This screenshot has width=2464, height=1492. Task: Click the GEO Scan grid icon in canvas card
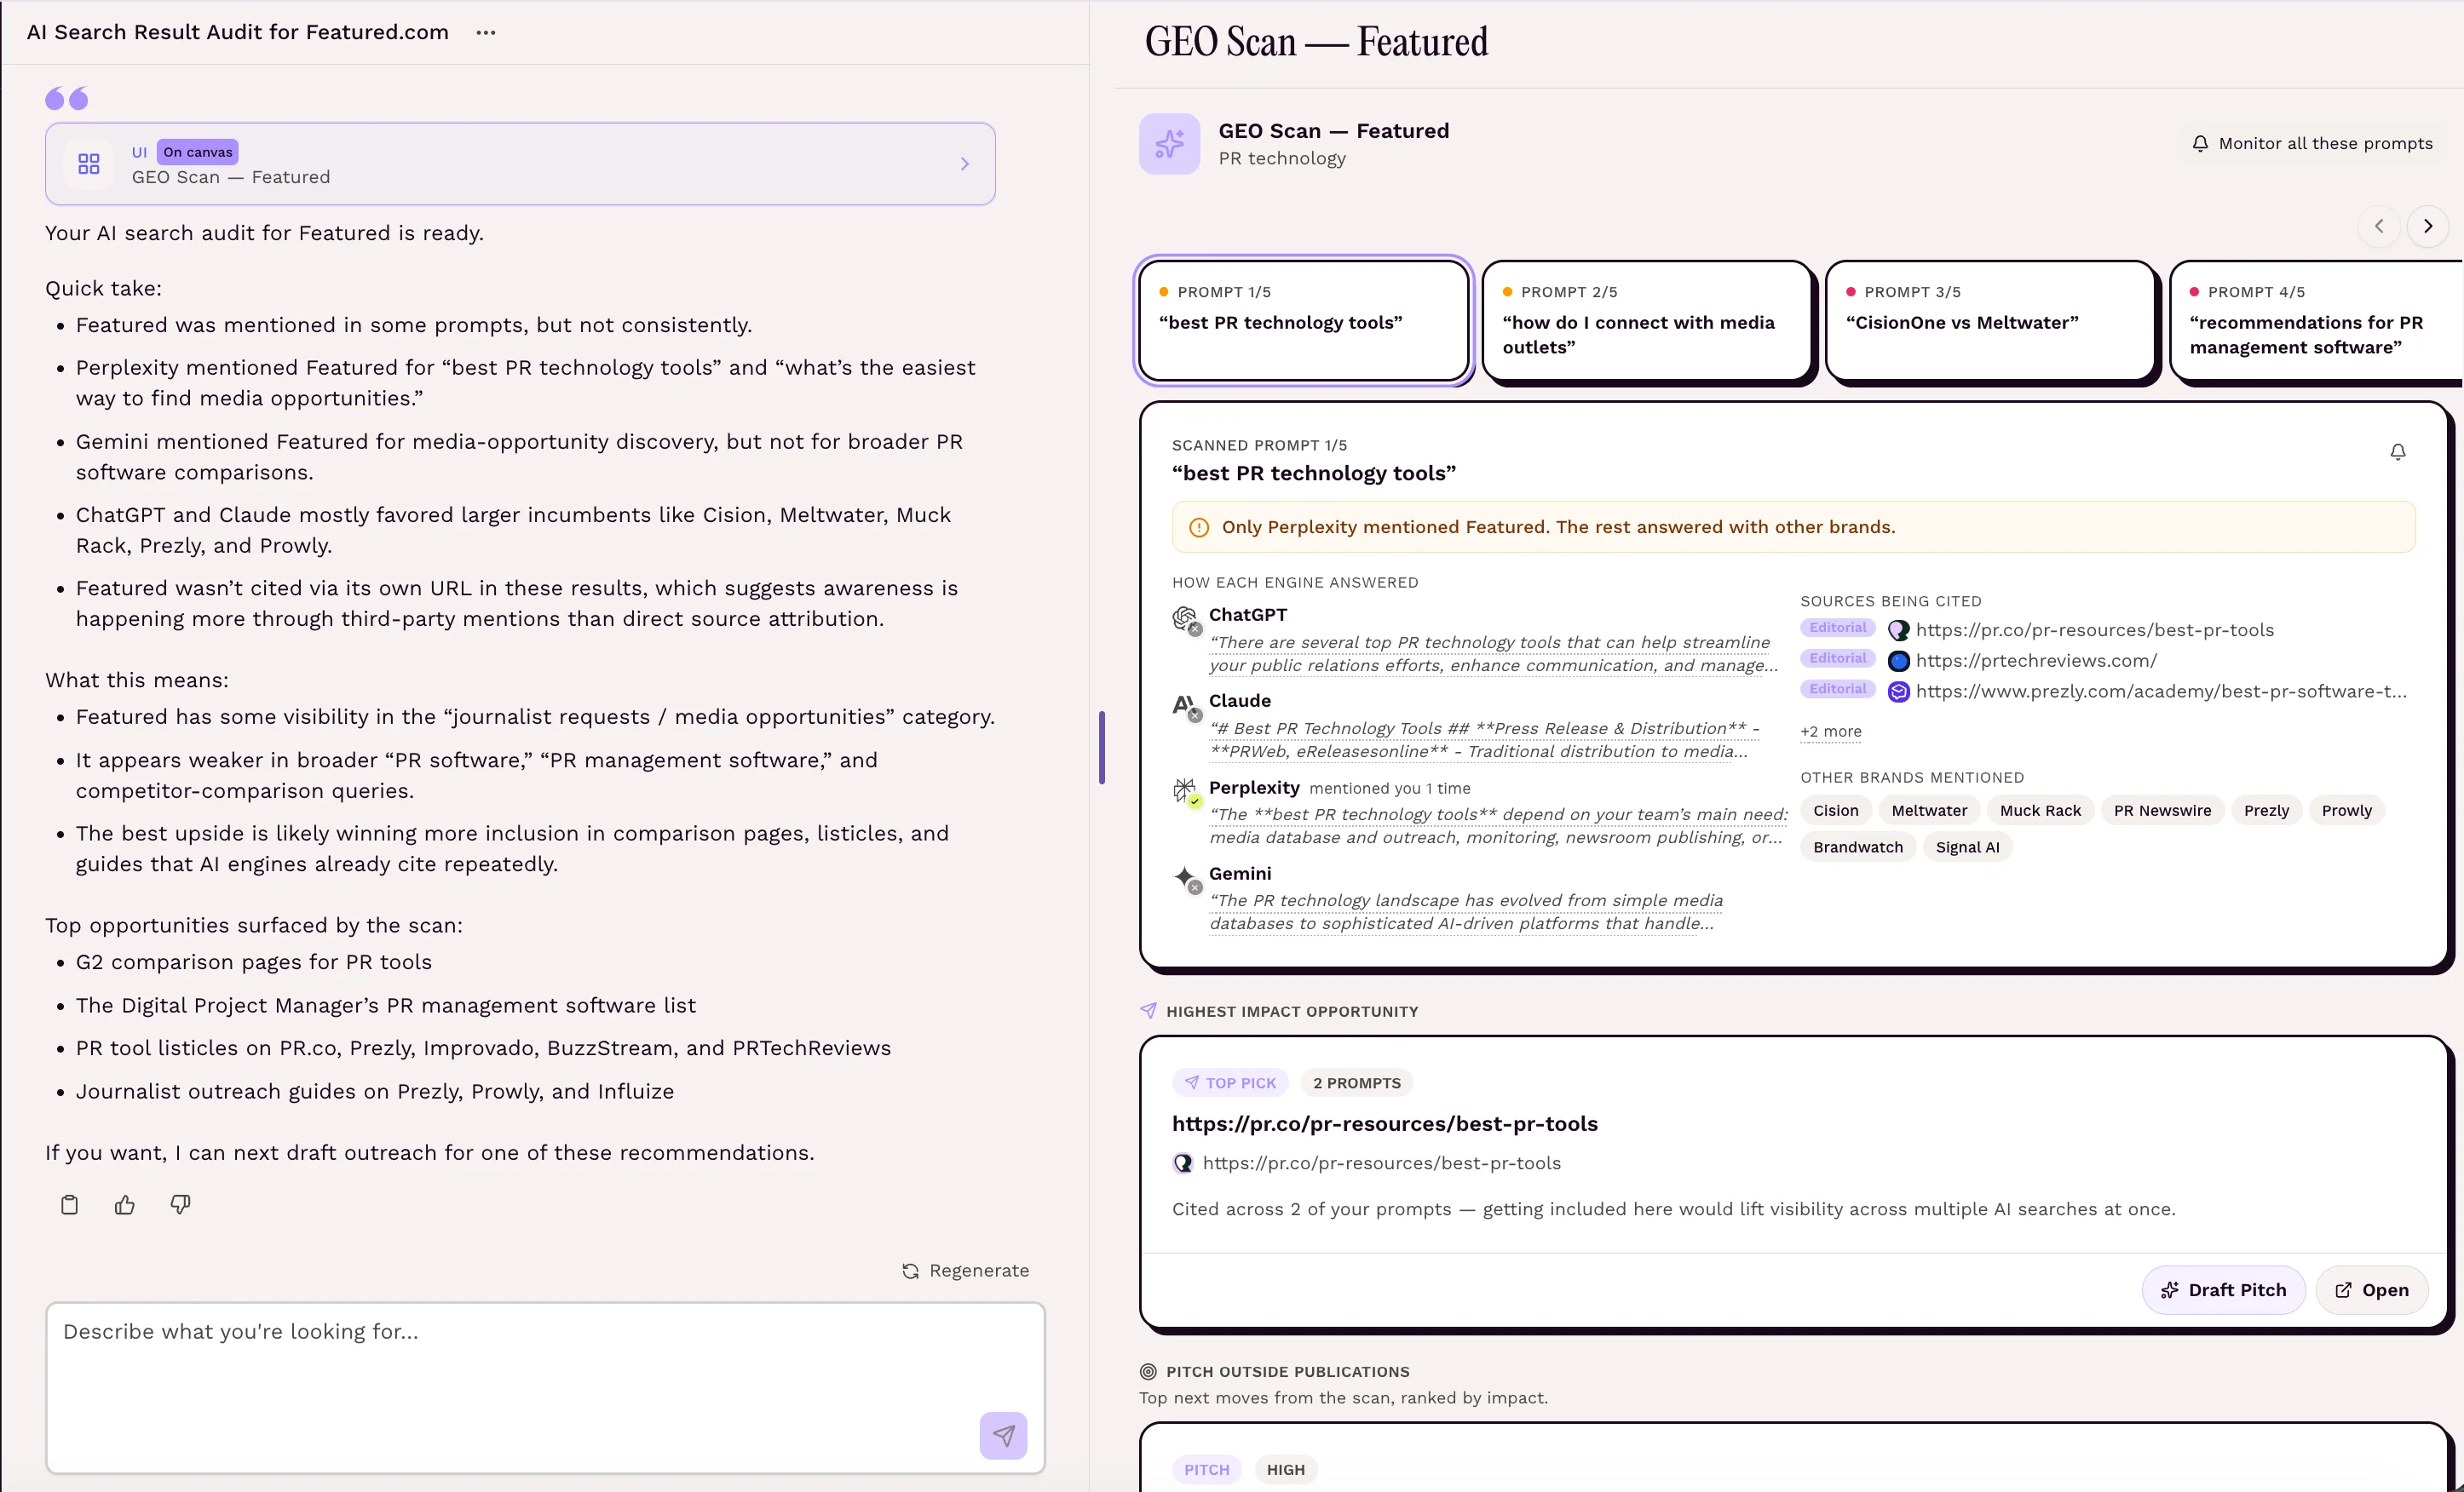pos(89,164)
